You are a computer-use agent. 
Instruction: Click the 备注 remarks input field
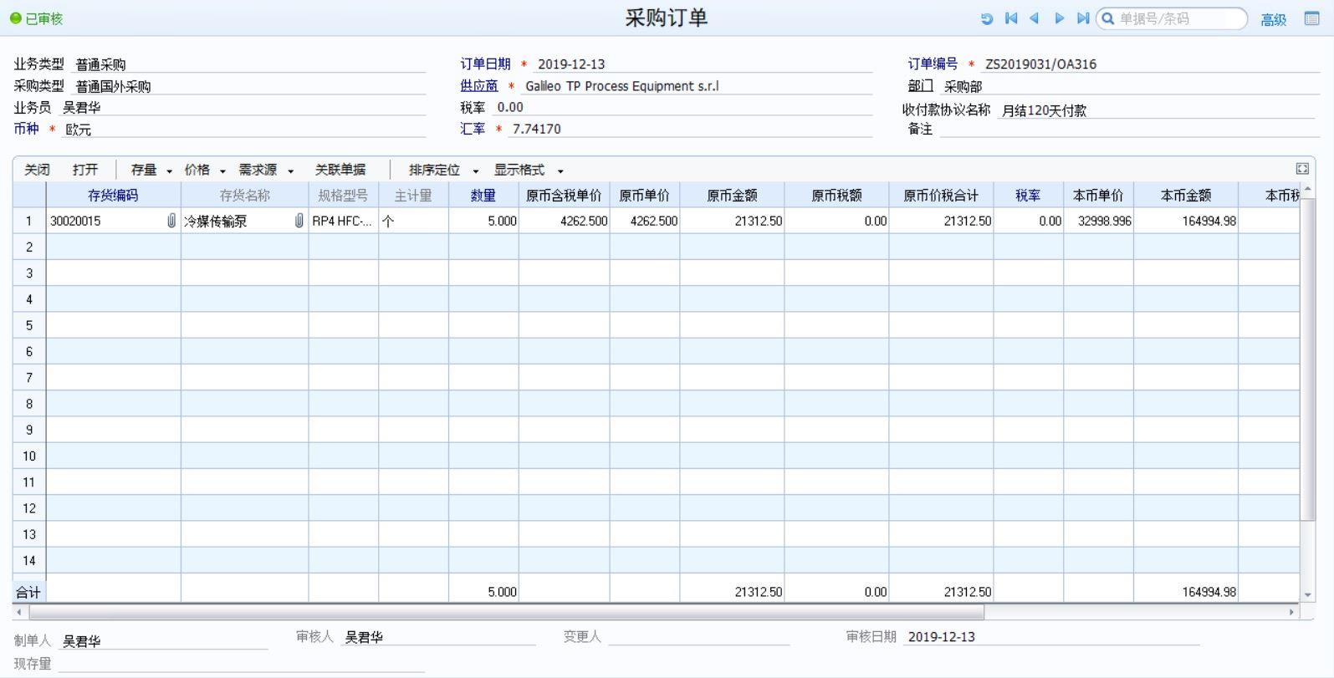click(x=1129, y=129)
